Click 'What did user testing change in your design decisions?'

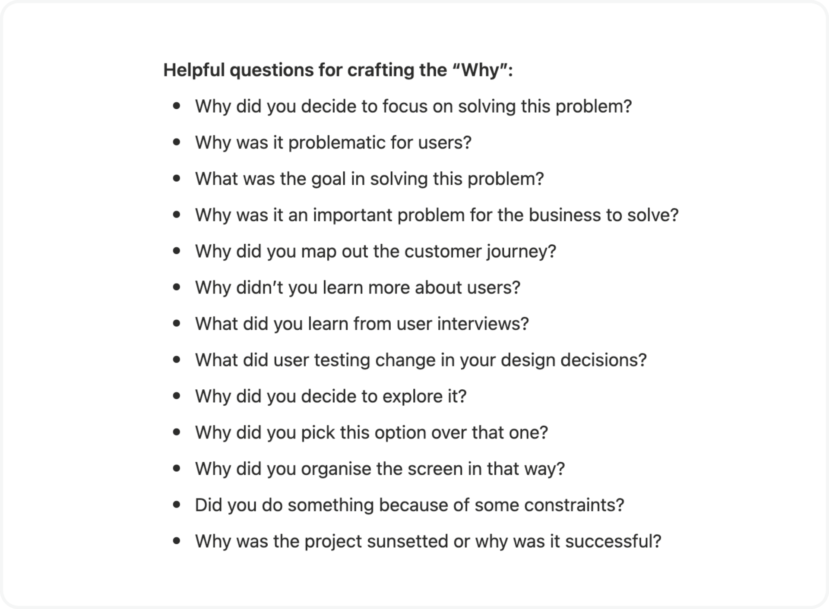tap(421, 360)
